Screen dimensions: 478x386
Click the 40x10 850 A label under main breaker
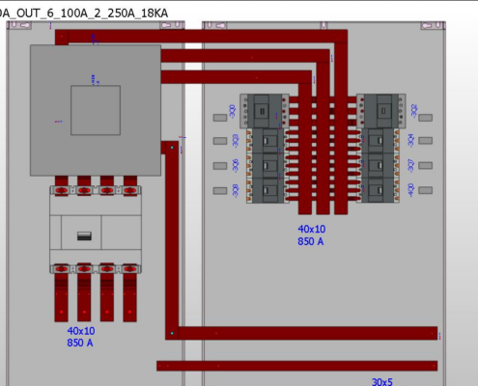[x=81, y=337]
